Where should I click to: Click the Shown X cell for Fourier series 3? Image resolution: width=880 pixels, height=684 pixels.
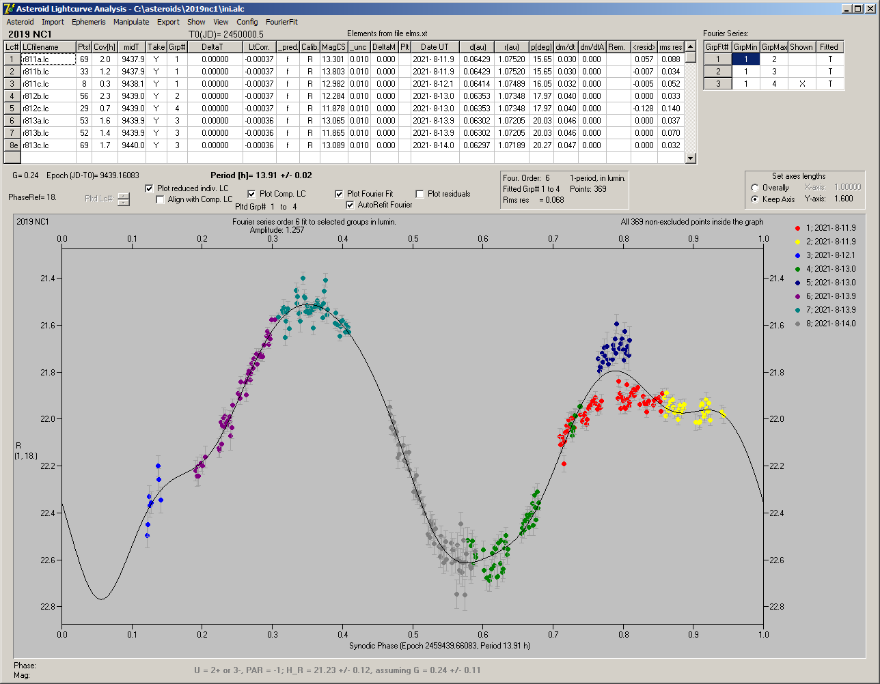point(801,84)
